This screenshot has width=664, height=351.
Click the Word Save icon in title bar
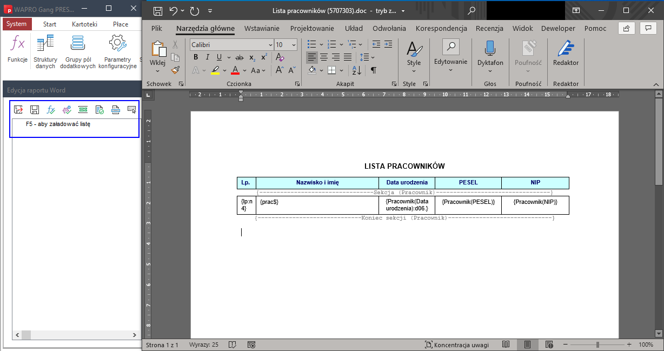(158, 11)
